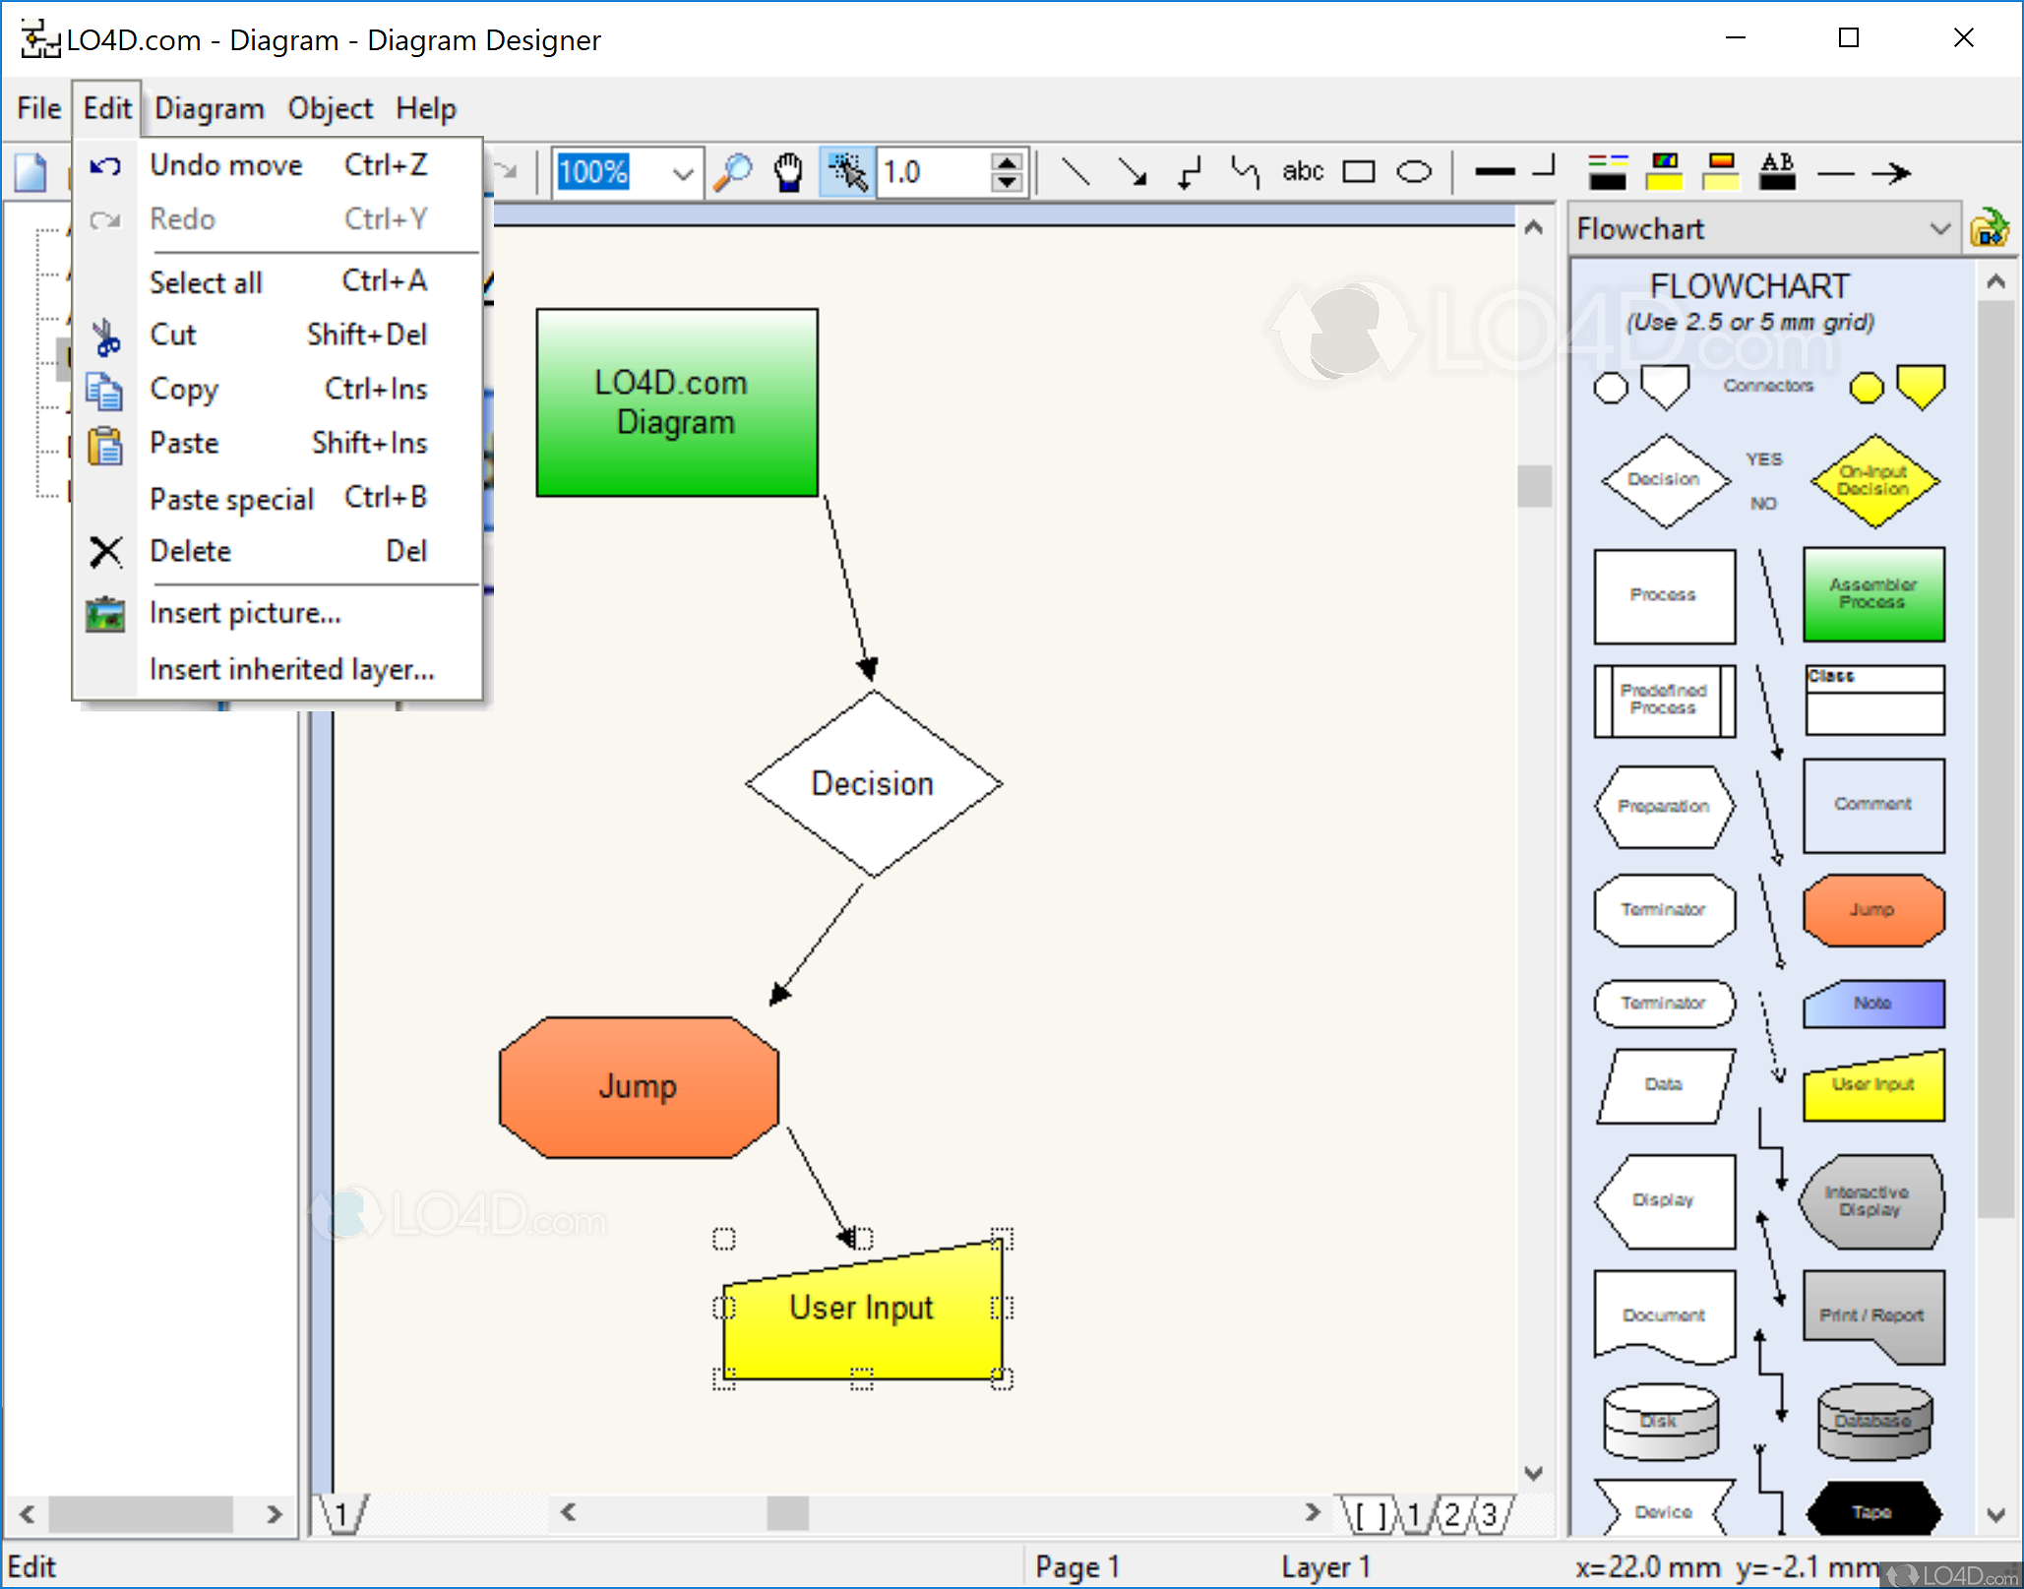2024x1589 pixels.
Task: Select the Pan hand tool
Action: (x=788, y=172)
